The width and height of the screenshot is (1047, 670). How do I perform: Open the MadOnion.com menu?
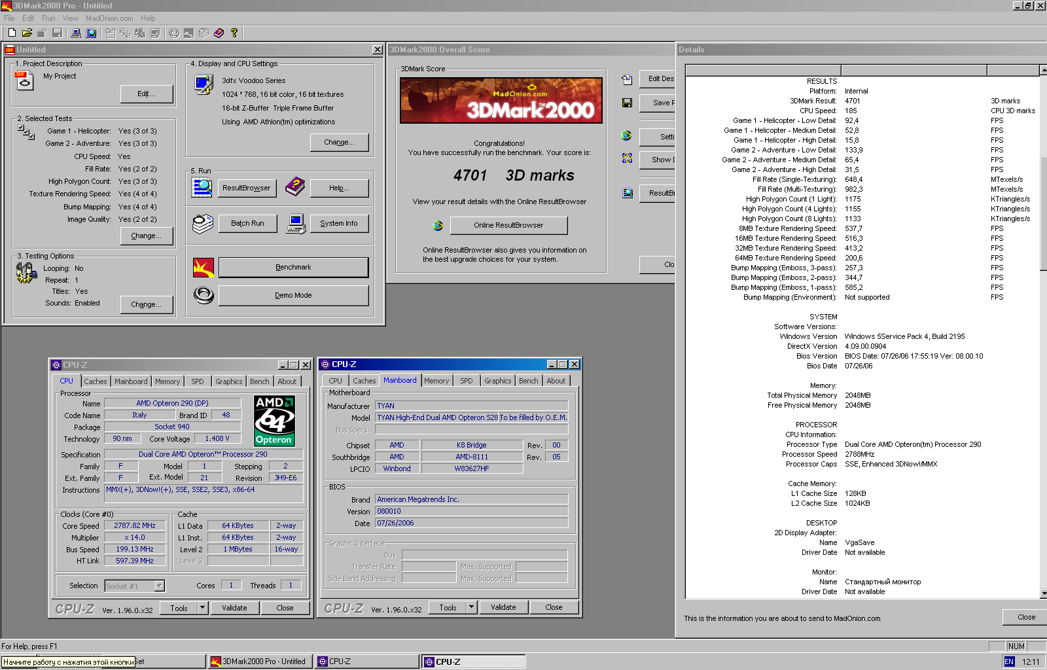tap(109, 18)
